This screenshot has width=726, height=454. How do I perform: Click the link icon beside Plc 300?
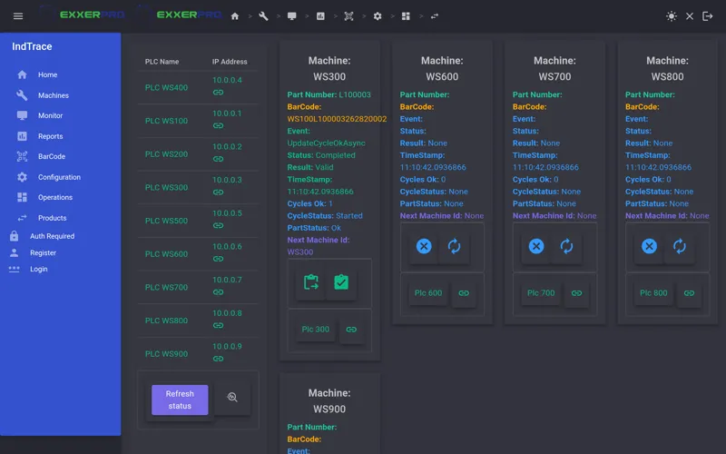coord(351,330)
